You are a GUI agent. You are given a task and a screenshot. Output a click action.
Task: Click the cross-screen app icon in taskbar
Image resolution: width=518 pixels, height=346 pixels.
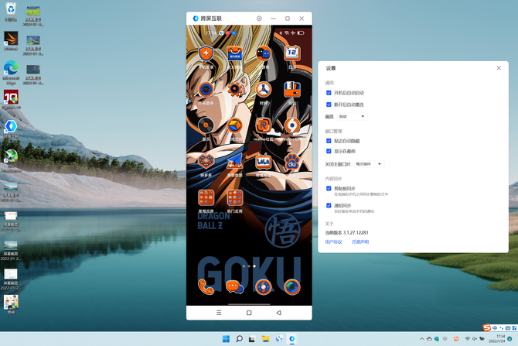[x=292, y=339]
